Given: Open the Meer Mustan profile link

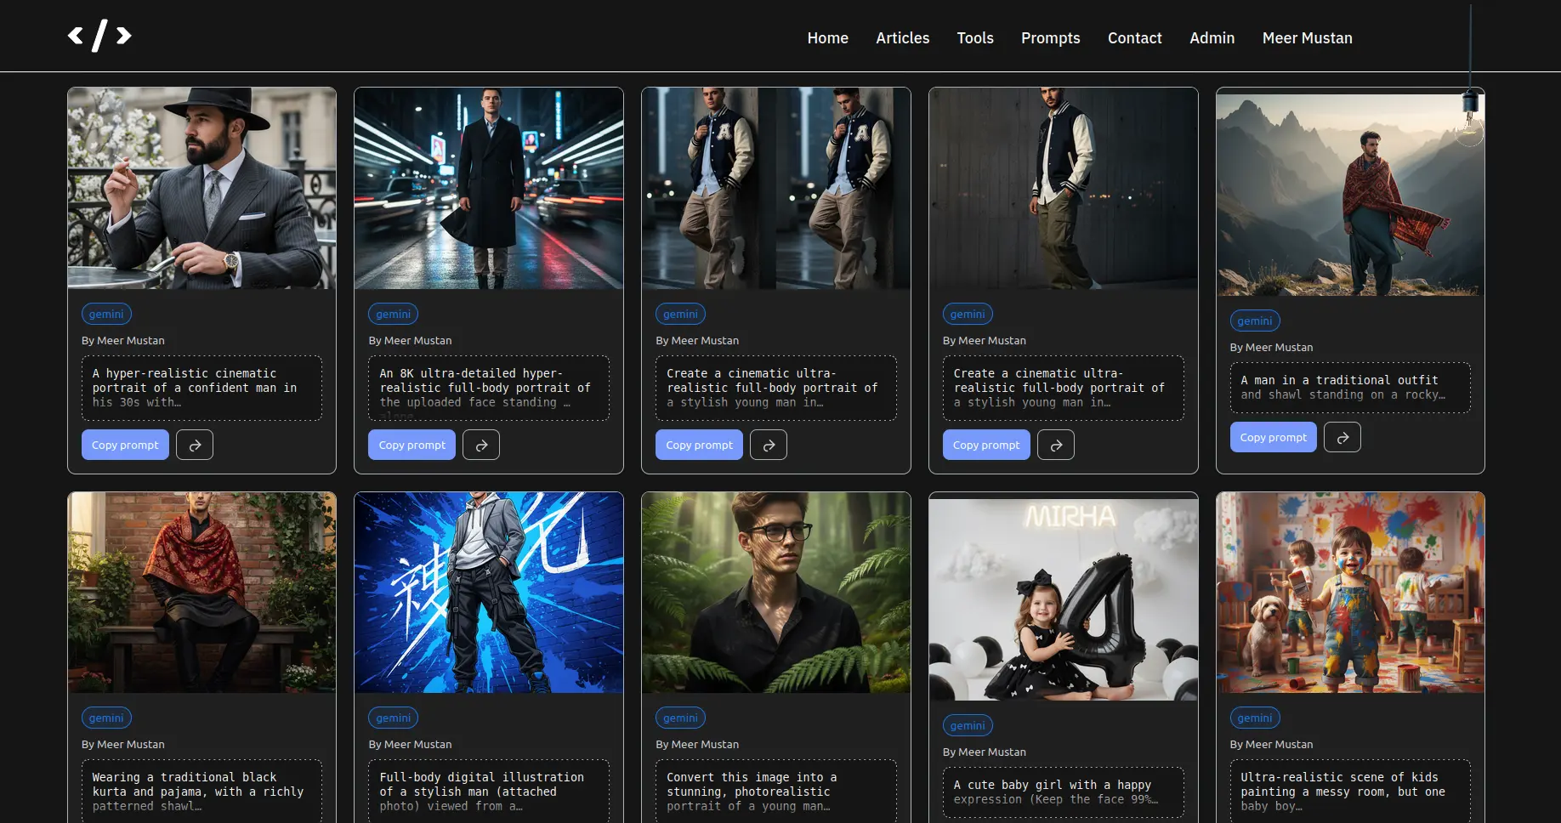Looking at the screenshot, I should (x=1307, y=38).
